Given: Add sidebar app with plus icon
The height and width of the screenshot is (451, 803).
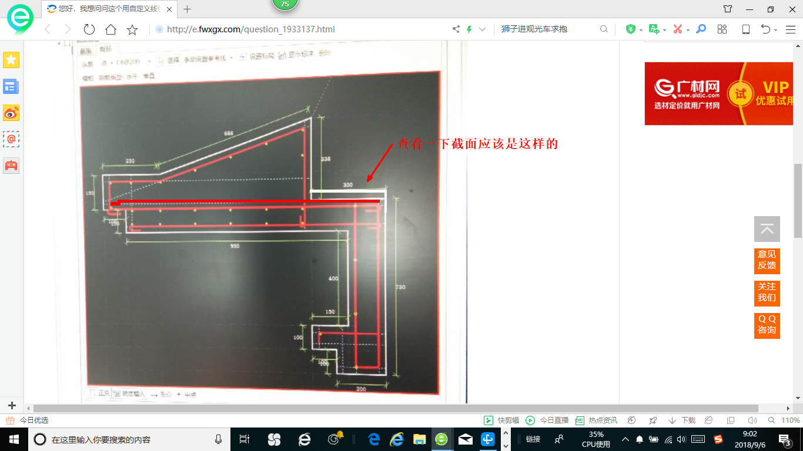Looking at the screenshot, I should click(12, 405).
